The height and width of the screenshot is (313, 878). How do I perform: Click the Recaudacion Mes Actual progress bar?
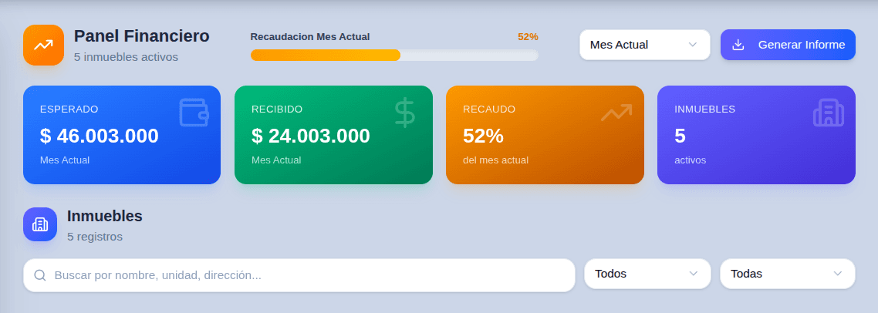pos(393,55)
